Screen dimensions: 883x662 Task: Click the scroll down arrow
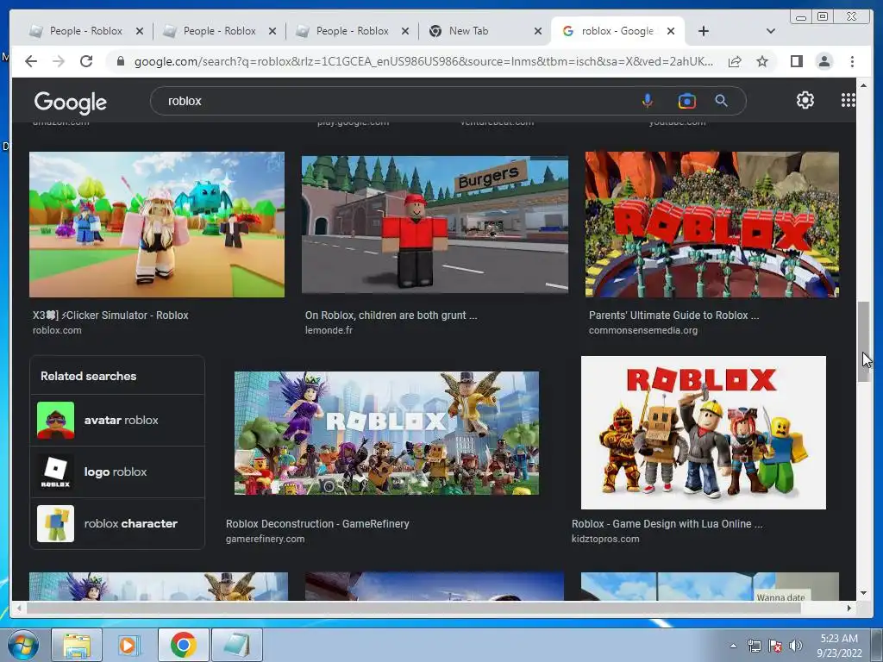[863, 593]
